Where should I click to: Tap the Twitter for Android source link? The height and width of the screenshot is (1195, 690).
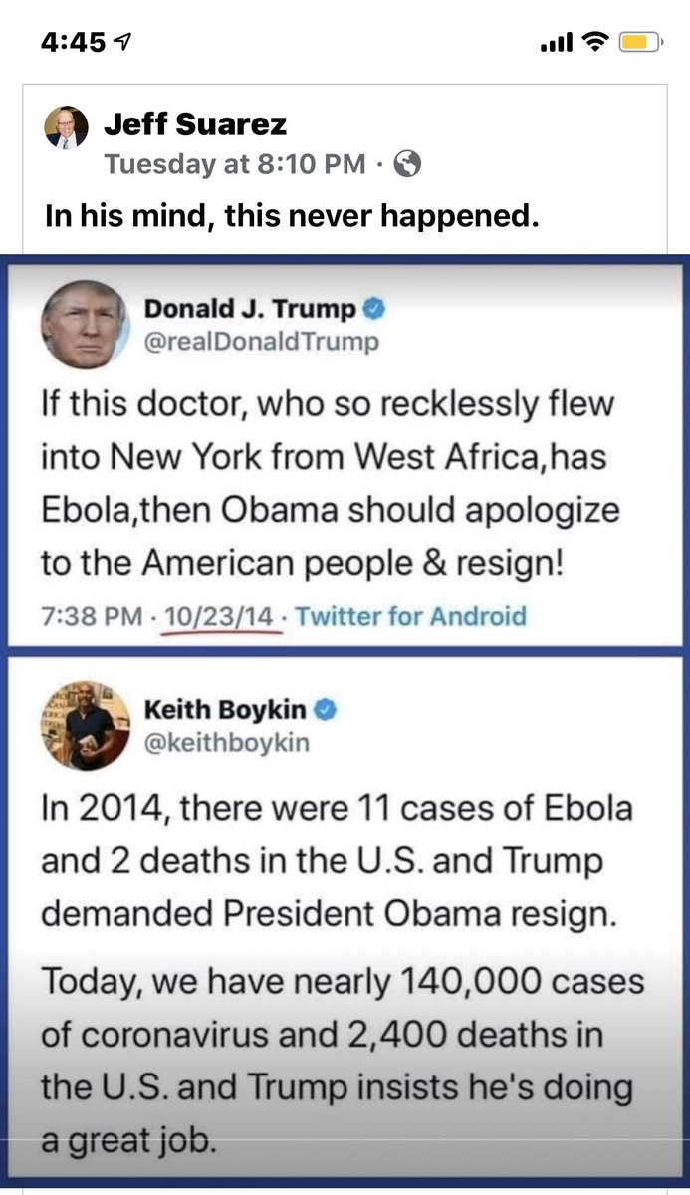[x=411, y=616]
